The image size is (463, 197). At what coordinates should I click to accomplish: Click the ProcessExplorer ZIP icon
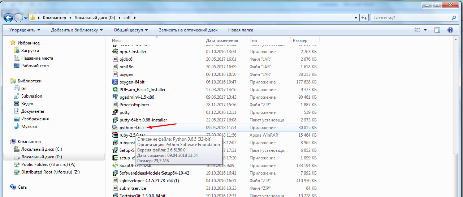point(115,105)
